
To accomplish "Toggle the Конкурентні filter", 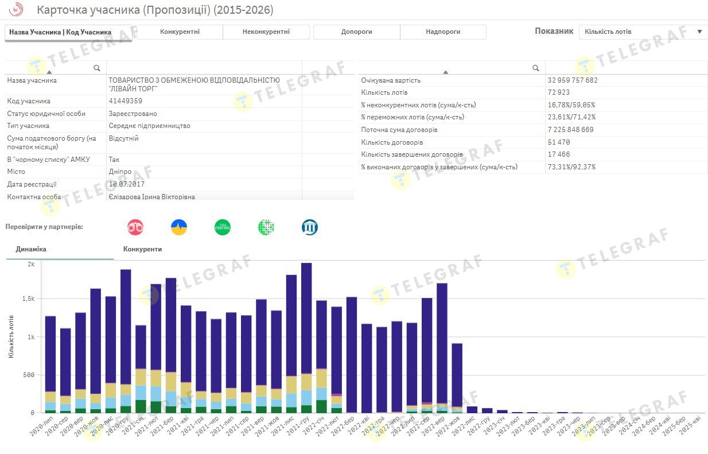I will coord(180,32).
